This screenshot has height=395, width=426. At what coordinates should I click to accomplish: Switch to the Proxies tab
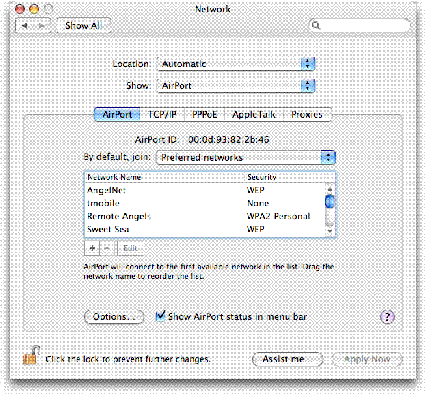307,114
